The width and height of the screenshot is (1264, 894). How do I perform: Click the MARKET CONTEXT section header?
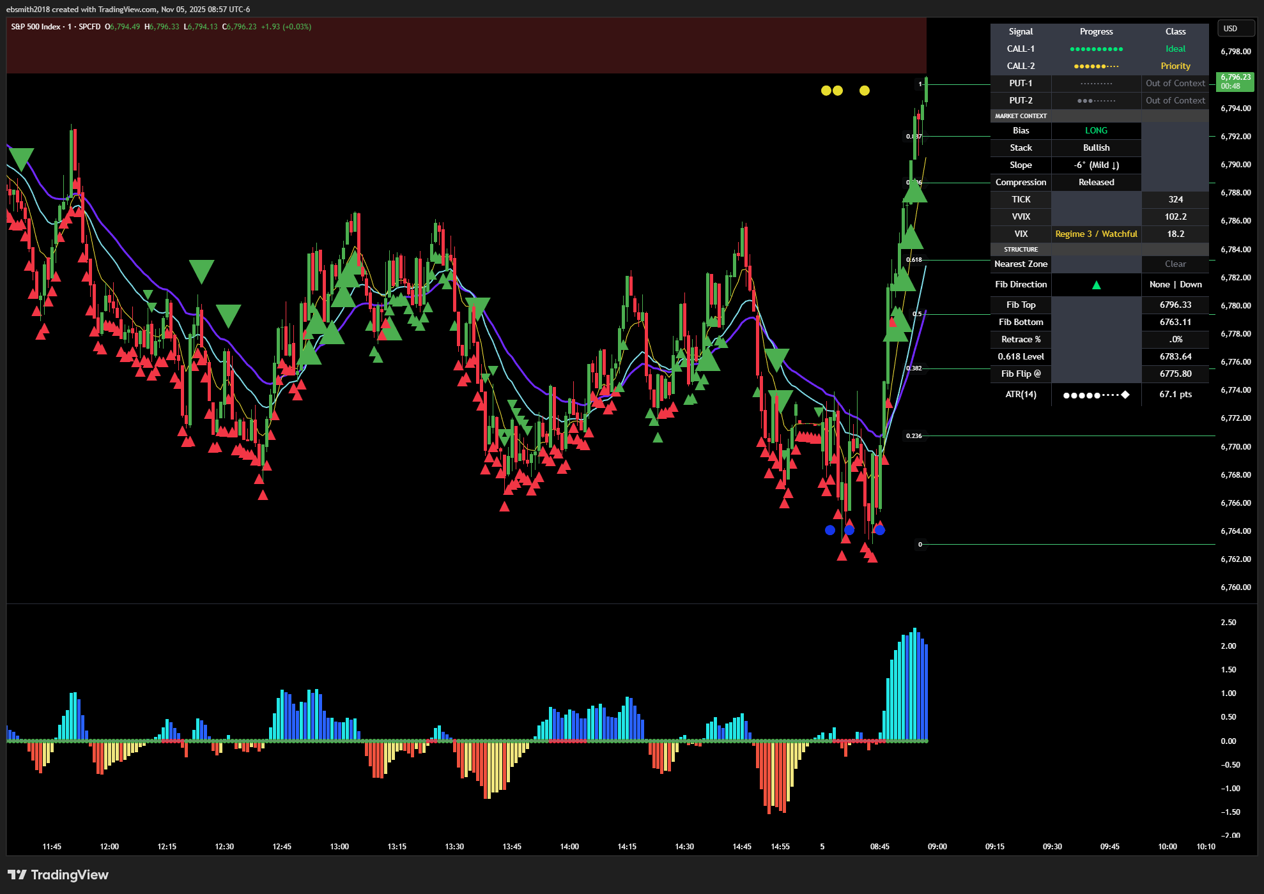pyautogui.click(x=1021, y=116)
